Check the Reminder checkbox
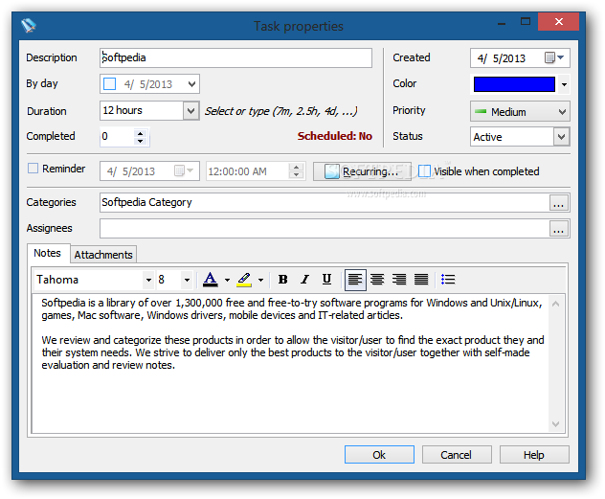This screenshot has height=499, width=605. click(x=33, y=169)
